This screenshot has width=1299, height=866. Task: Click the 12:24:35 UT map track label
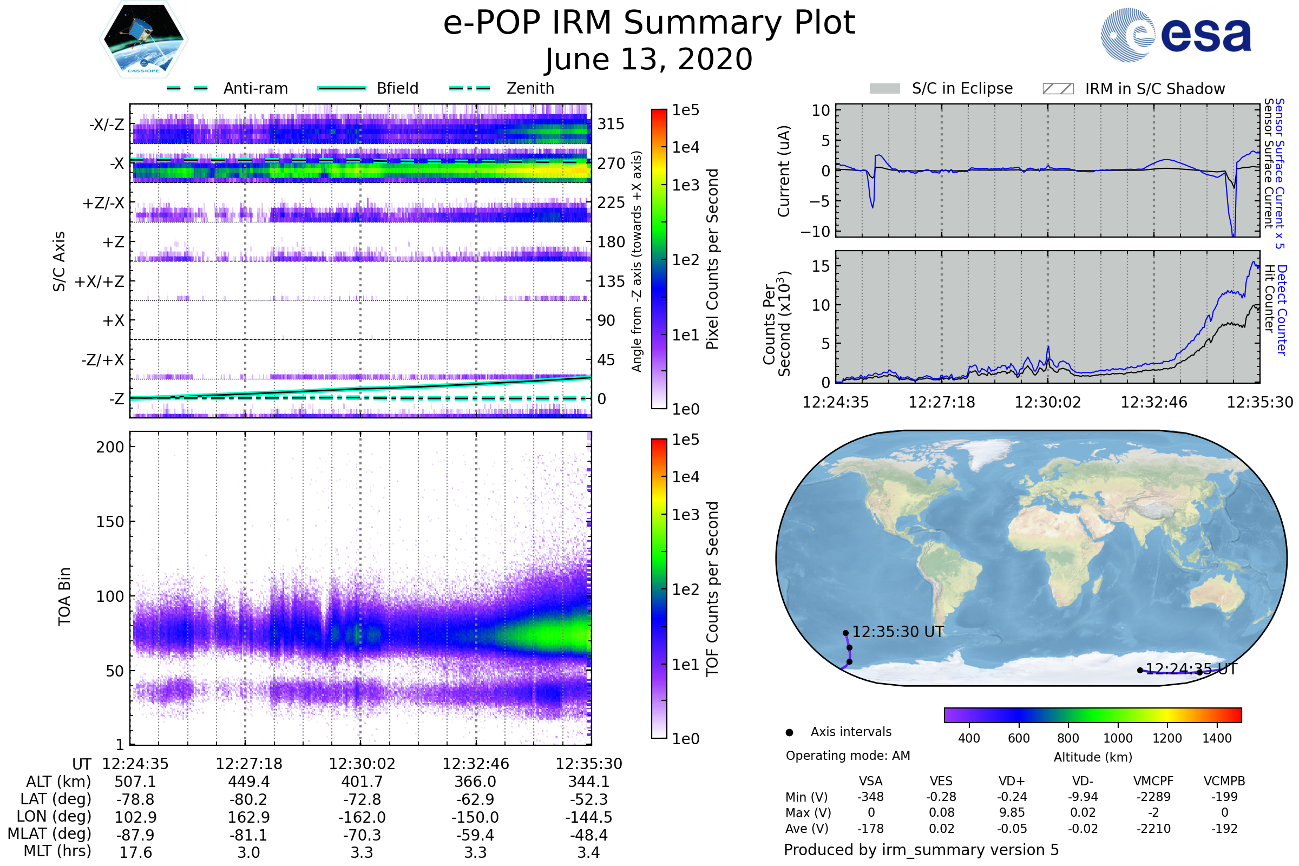click(1191, 670)
